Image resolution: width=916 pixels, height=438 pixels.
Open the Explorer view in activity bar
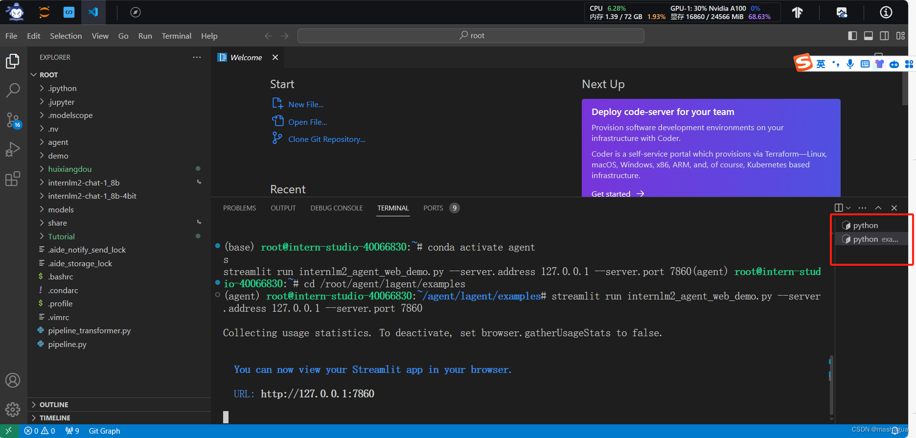click(13, 61)
